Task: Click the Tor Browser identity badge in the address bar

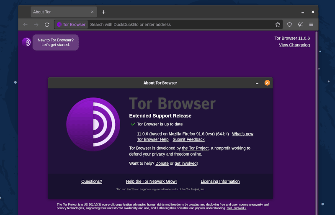Action: (71, 25)
